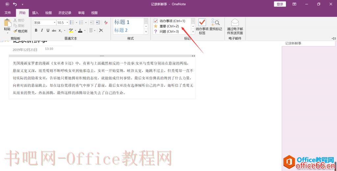Click the delete X icon in ribbon
337x171 pixels.
(x=101, y=31)
